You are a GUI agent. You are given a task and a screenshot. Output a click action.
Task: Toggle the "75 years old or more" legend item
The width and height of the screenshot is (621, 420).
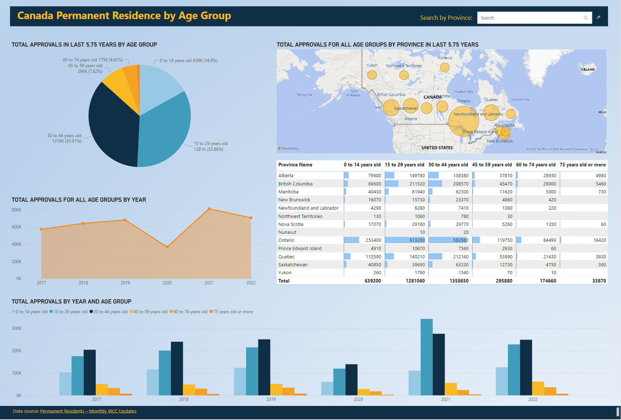tap(233, 311)
